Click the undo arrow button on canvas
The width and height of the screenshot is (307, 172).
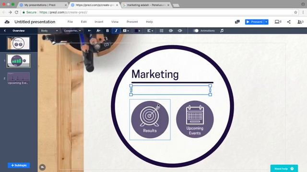click(x=42, y=167)
